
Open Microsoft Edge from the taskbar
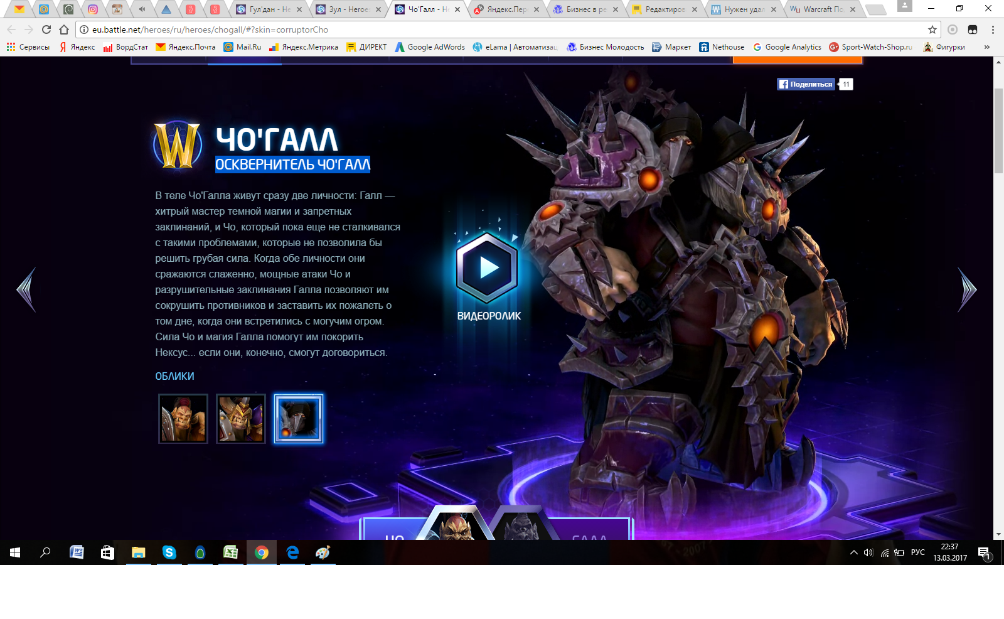tap(292, 552)
